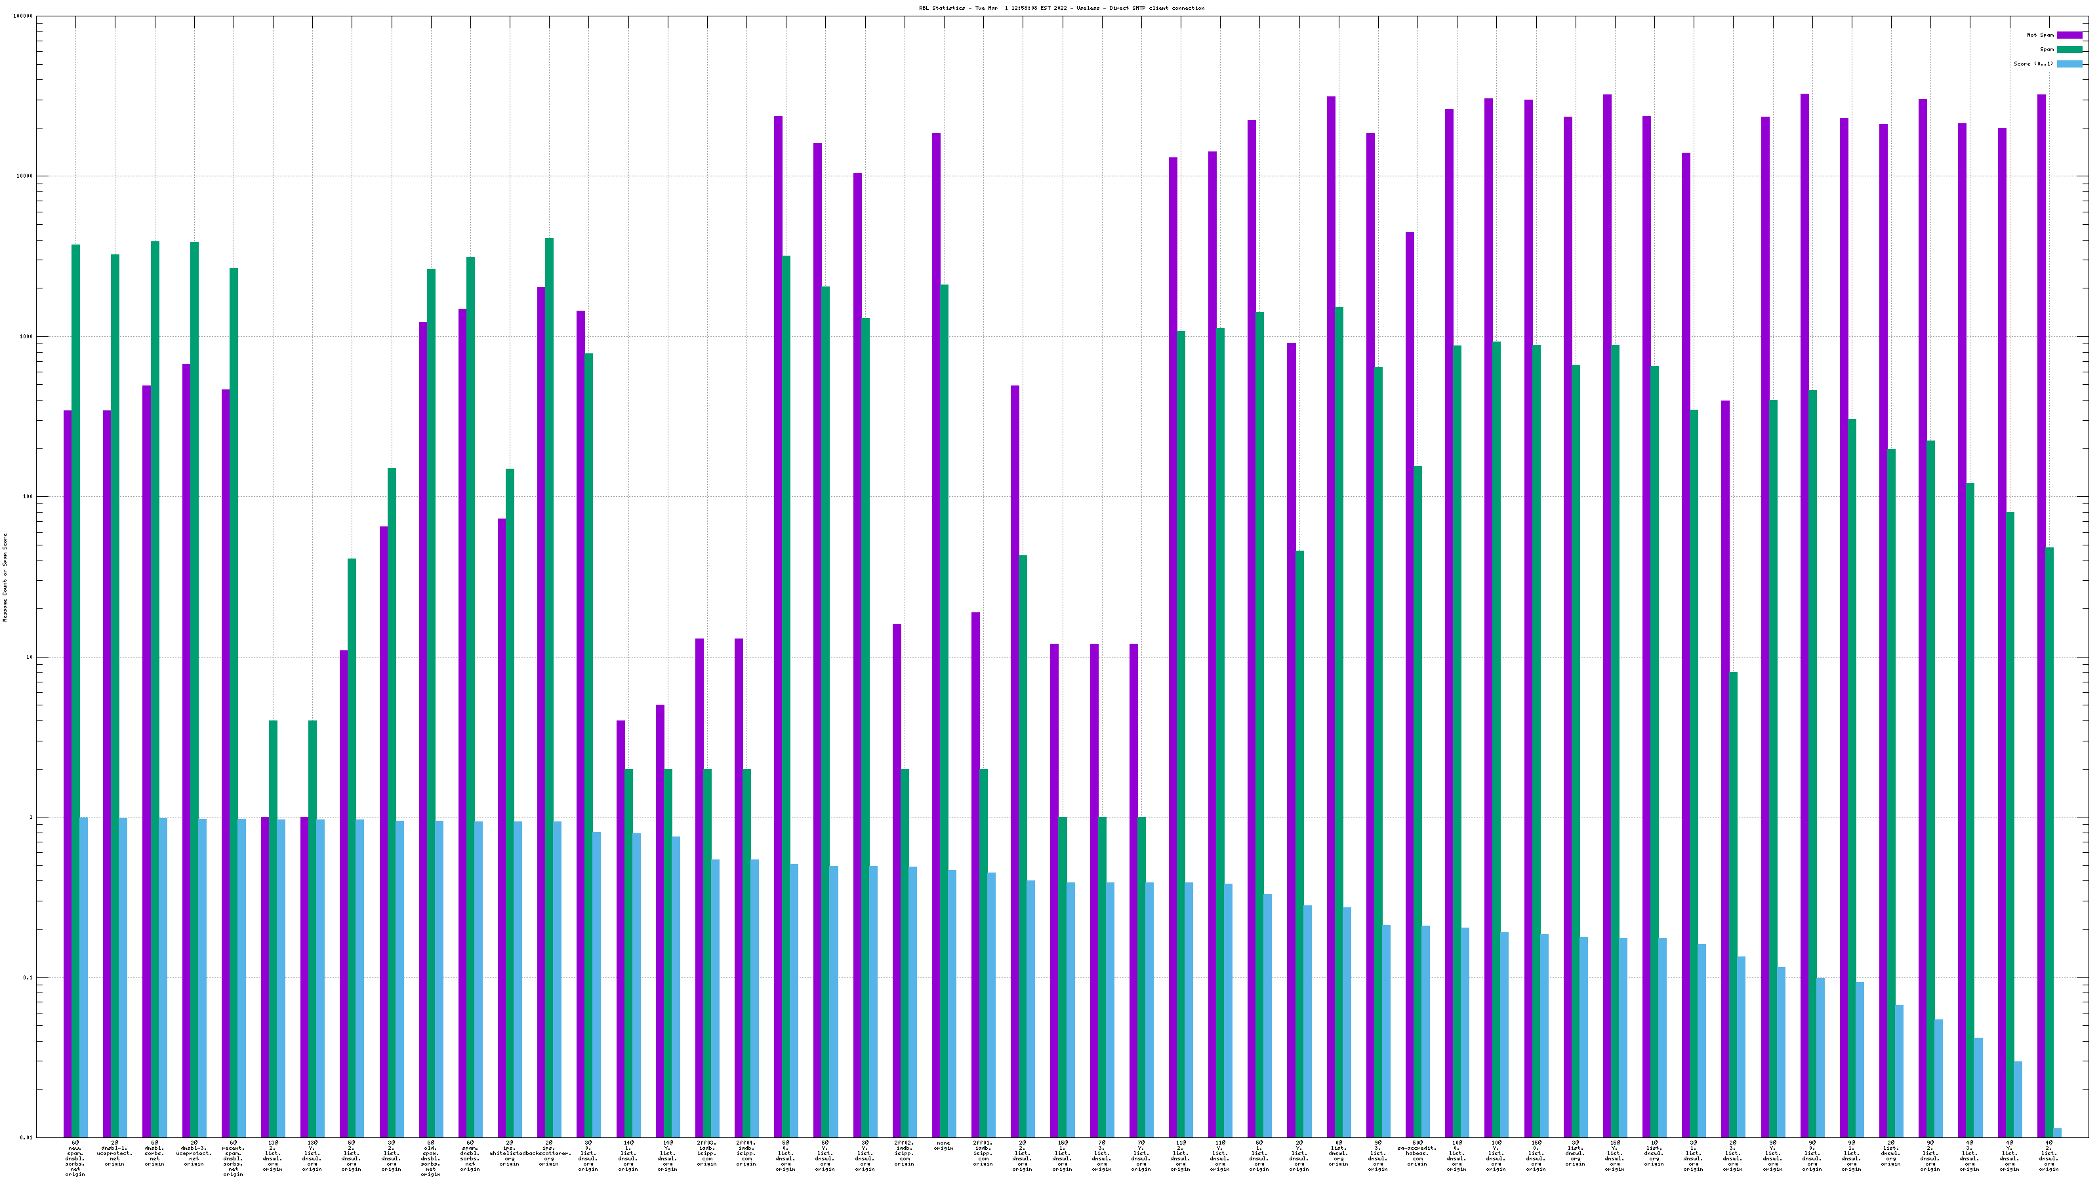The height and width of the screenshot is (1180, 2099).
Task: Click the 'Score (0..1)' legend label text
Action: click(2033, 64)
